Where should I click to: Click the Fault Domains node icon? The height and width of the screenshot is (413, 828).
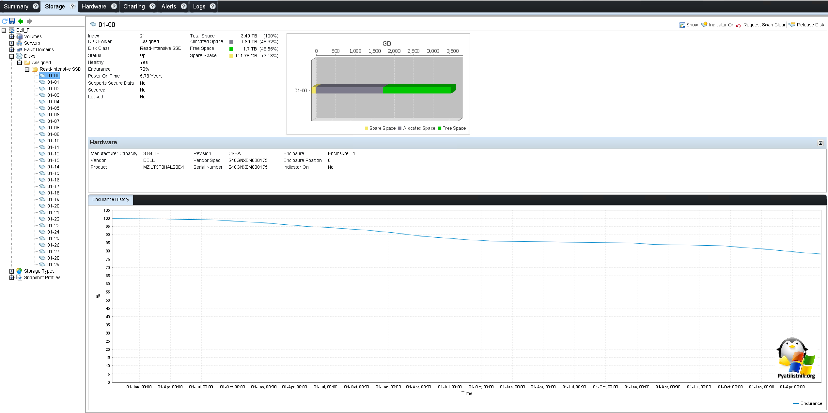[x=19, y=50]
